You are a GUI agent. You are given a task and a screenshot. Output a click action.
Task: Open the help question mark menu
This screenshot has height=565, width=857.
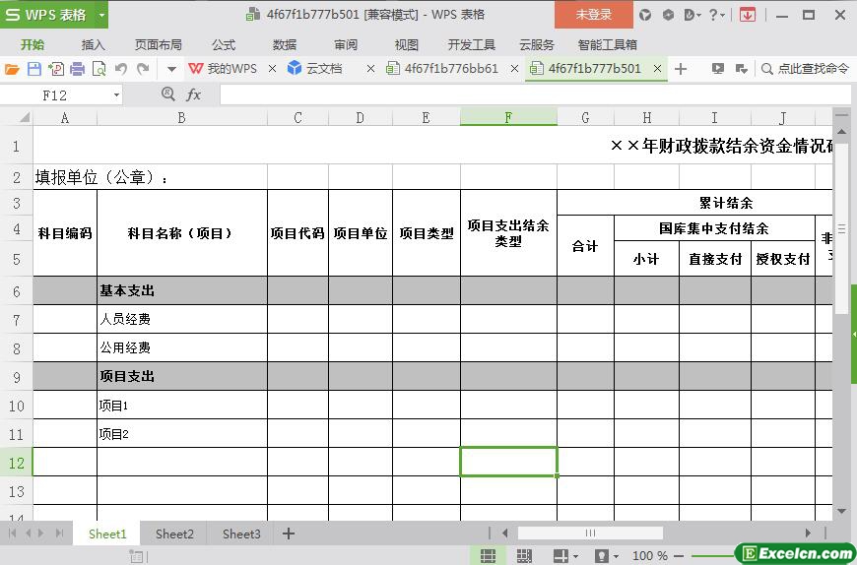(716, 15)
